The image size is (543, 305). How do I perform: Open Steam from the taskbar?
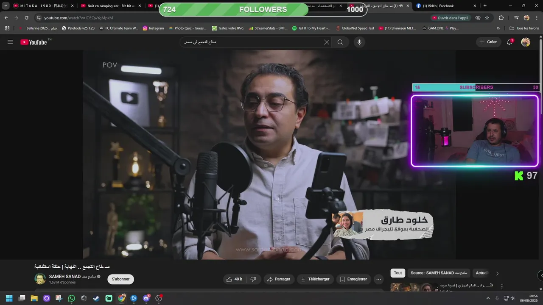click(x=96, y=298)
